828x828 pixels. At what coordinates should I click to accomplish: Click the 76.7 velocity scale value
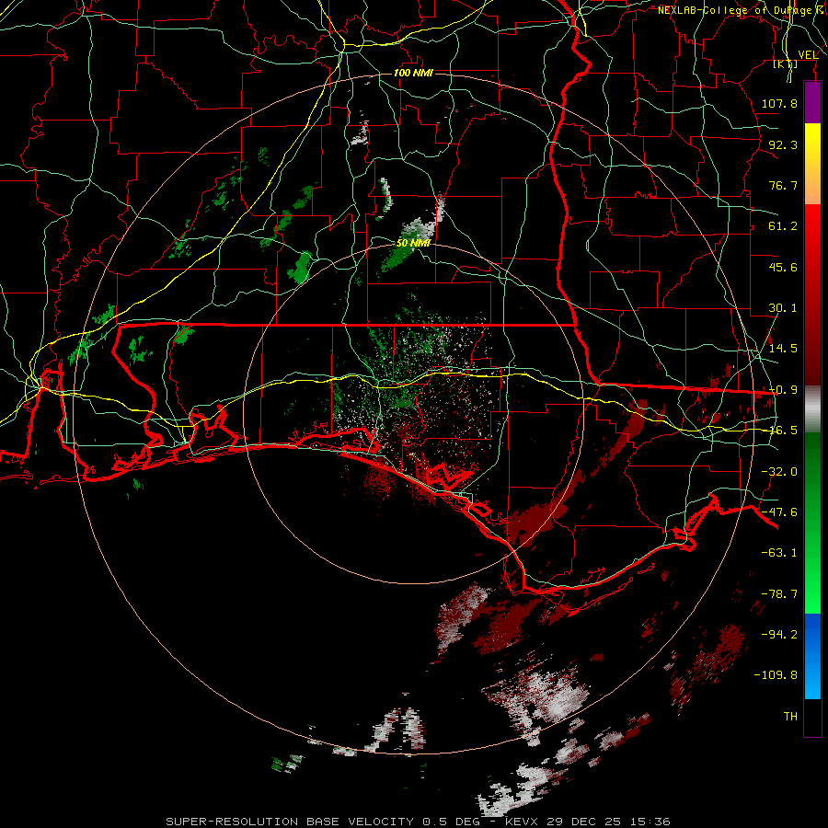(783, 185)
